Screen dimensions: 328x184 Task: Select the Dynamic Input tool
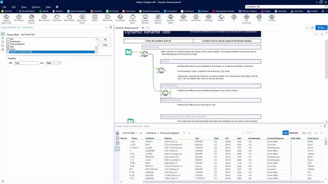(133, 18)
